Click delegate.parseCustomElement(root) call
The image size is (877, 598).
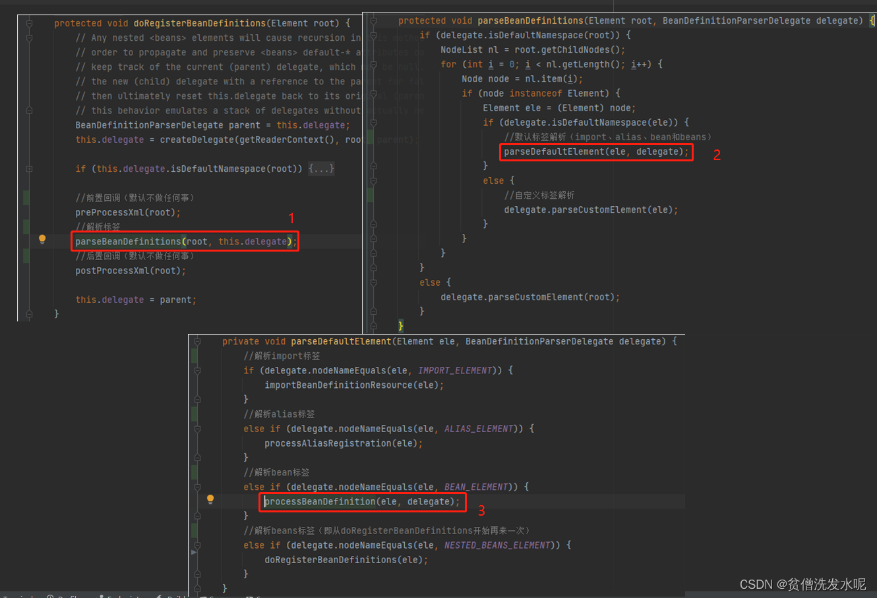[x=530, y=298]
